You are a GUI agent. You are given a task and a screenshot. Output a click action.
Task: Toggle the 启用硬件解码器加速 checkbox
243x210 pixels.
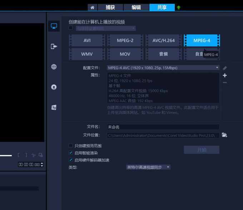point(71,160)
